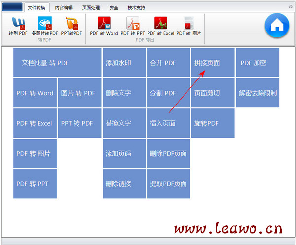Click the dark blue application menu button
Viewport: 296px width, 245px height.
point(12,7)
